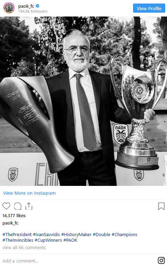Open Instagram via the bottom logo icon
The height and width of the screenshot is (266, 167).
161,260
